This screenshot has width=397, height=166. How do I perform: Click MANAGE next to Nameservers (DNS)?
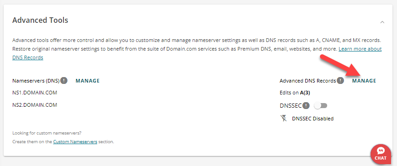tap(88, 81)
